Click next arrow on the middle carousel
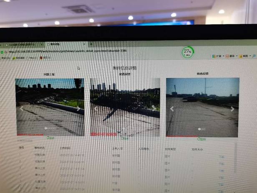Image resolution: width=257 pixels, height=193 pixels. click(154, 108)
